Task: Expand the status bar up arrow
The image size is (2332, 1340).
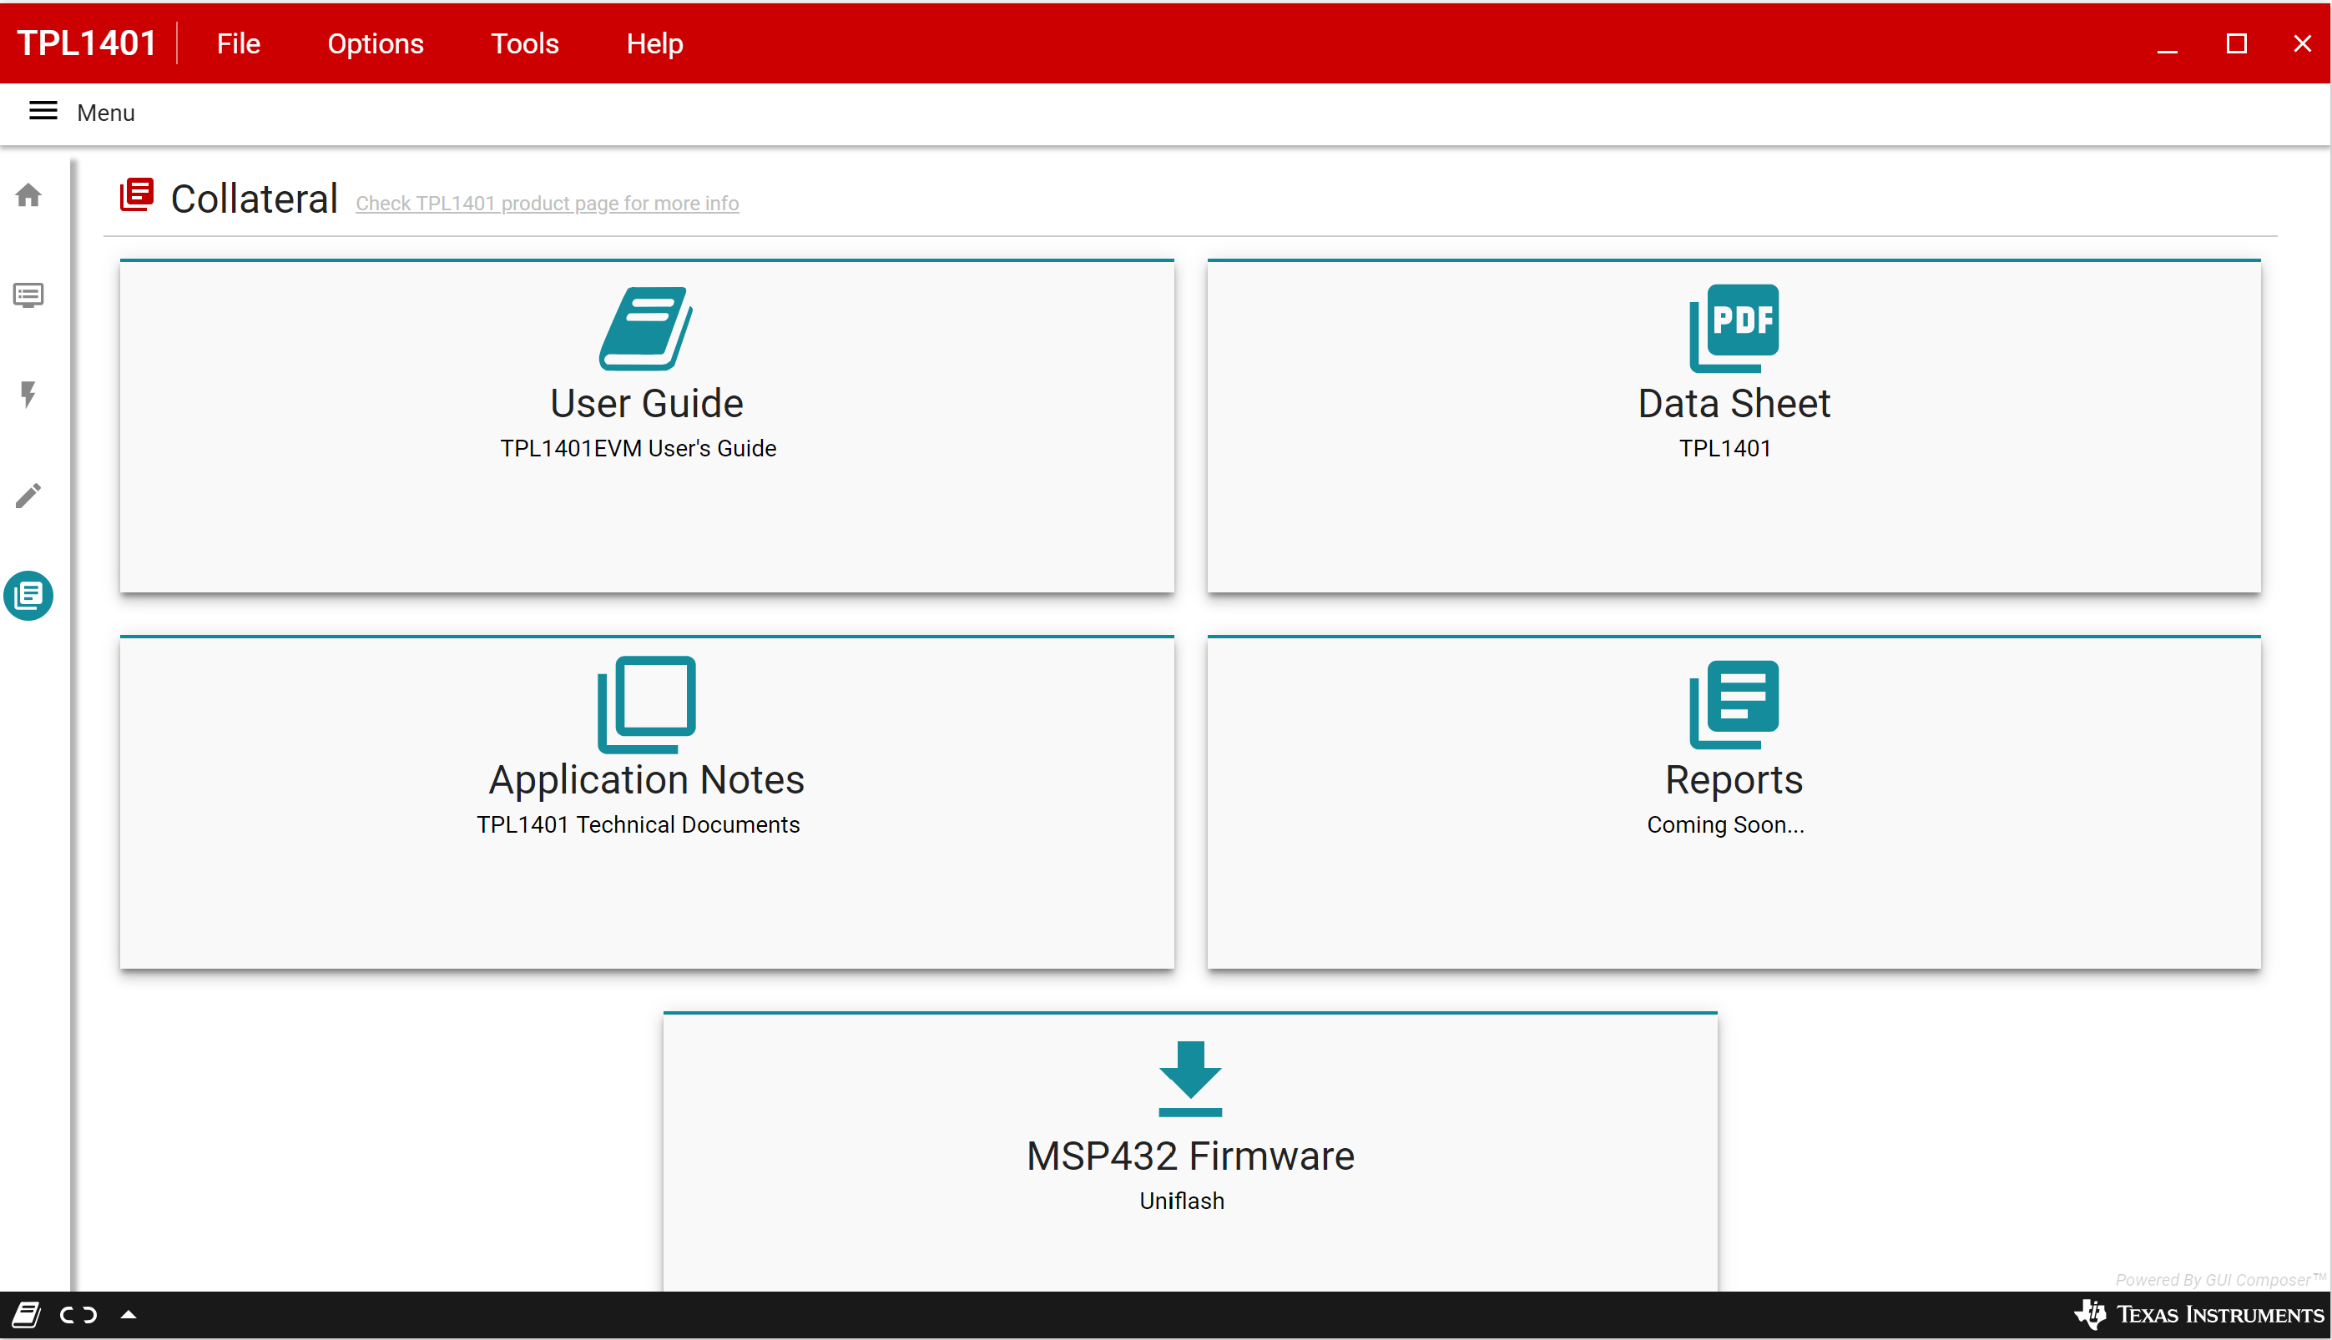Action: [129, 1314]
